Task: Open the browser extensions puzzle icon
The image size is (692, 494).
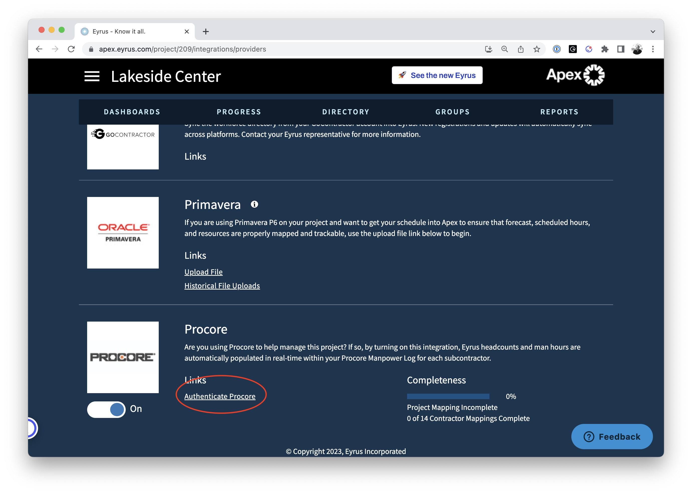Action: tap(605, 49)
